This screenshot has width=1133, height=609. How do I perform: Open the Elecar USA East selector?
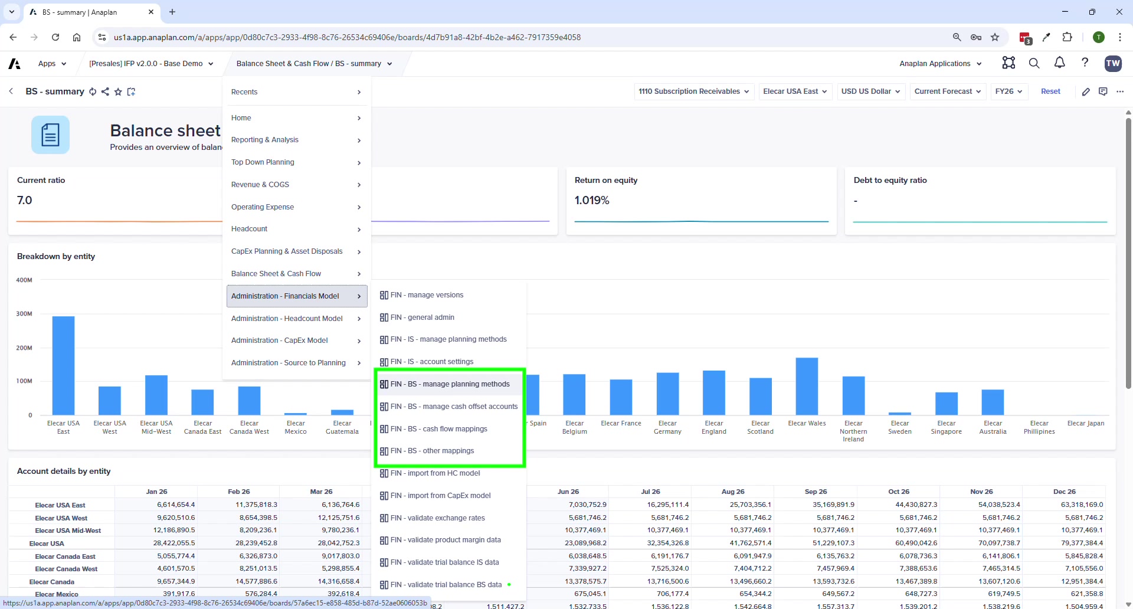coord(795,91)
